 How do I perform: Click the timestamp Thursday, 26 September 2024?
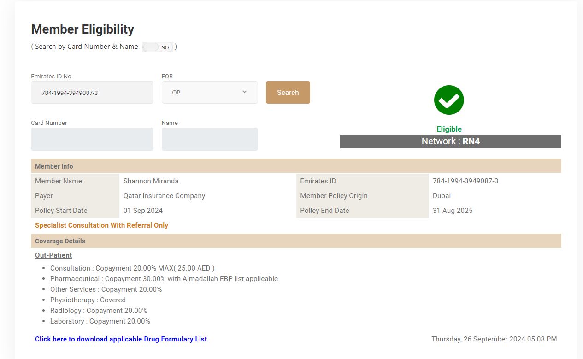pyautogui.click(x=494, y=339)
